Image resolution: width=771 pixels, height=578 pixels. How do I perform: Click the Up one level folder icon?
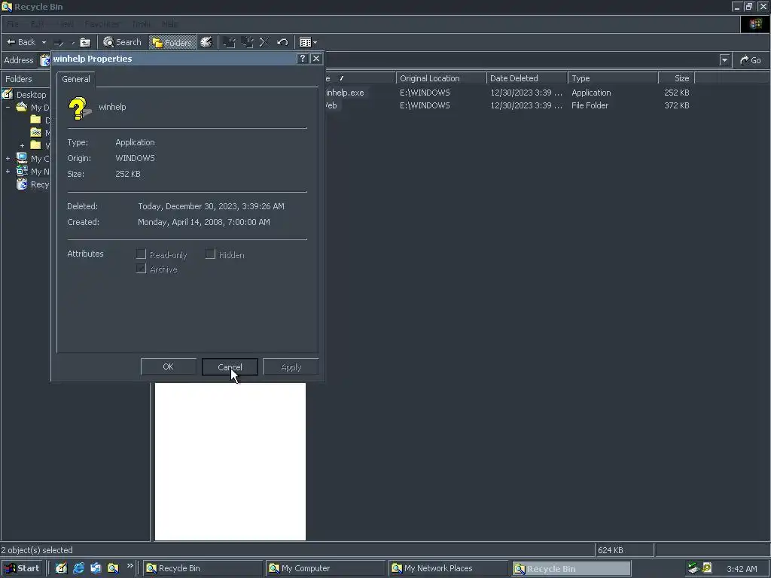coord(85,42)
